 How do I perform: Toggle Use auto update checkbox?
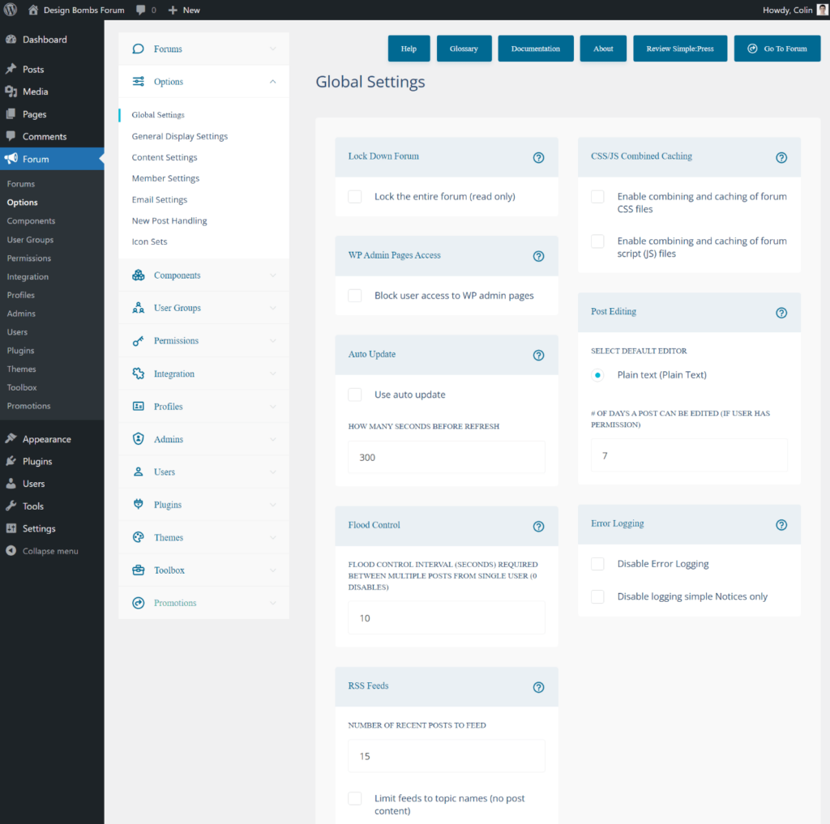(x=355, y=395)
